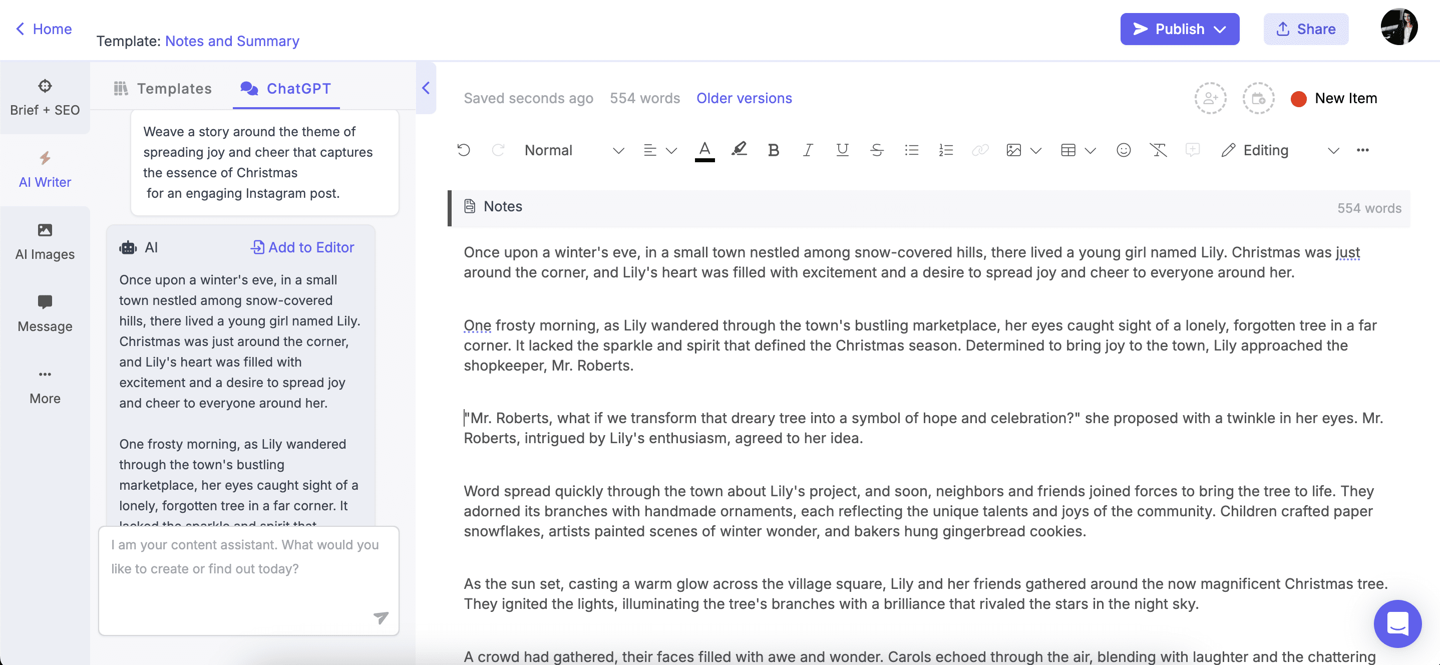
Task: Click the insert image icon
Action: coord(1013,150)
